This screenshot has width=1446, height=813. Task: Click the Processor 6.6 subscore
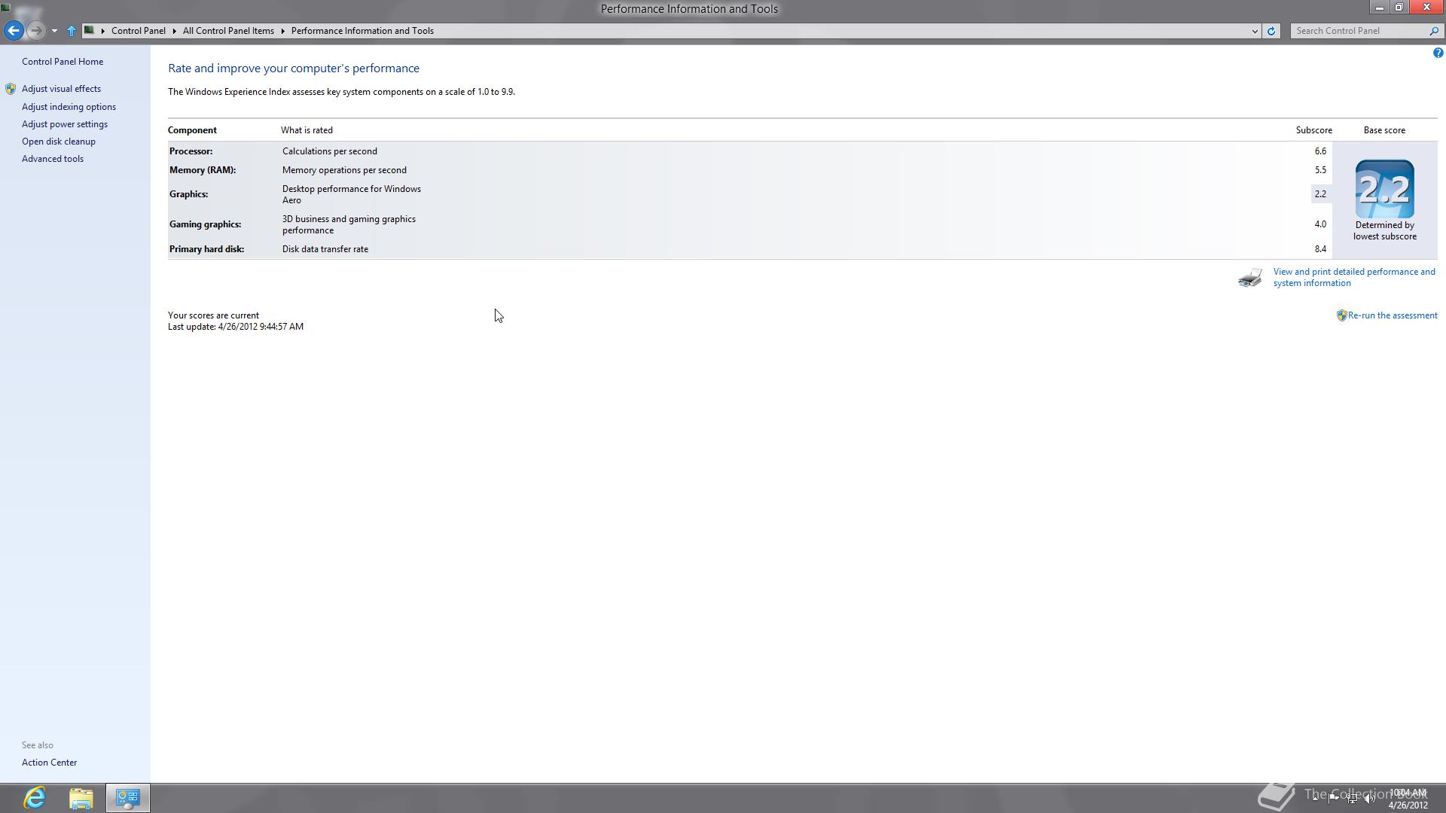coord(1320,151)
